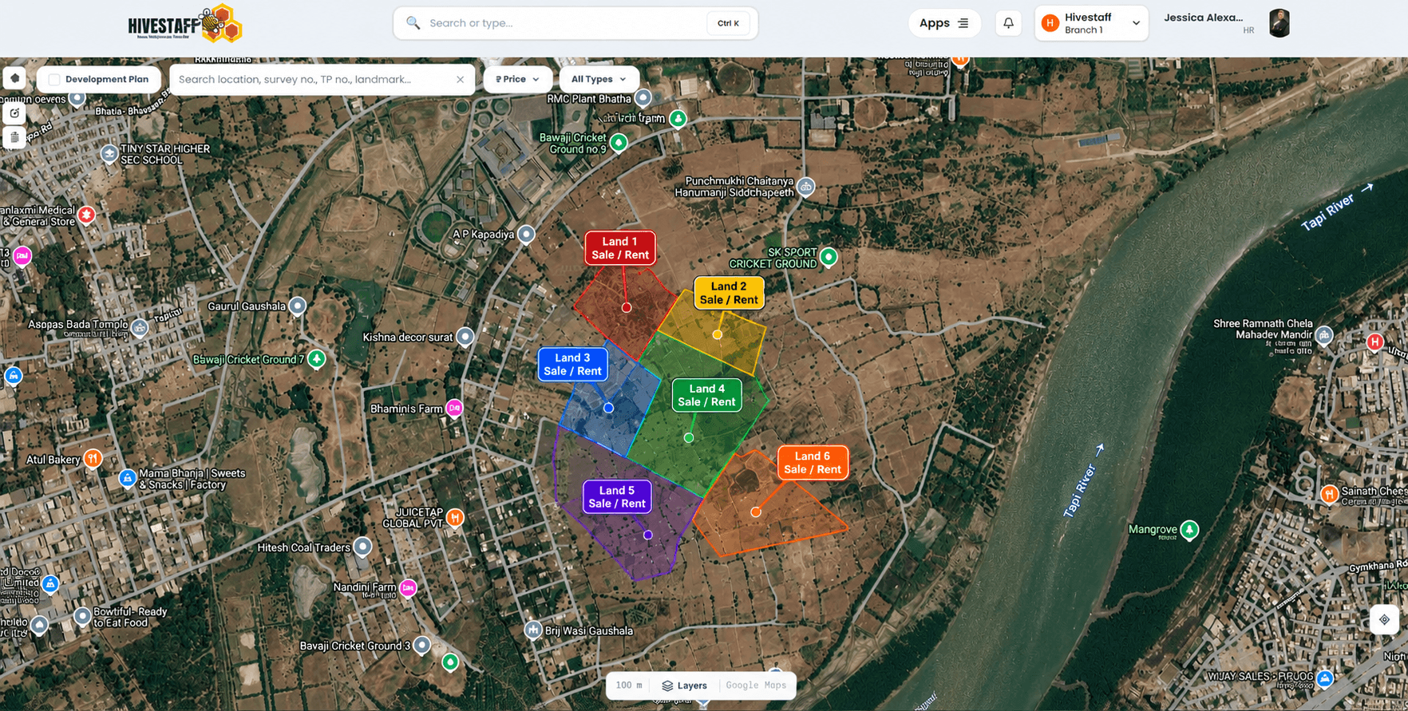Open the Land 3 Sale / Rent label
Image resolution: width=1408 pixels, height=711 pixels.
[x=572, y=365]
